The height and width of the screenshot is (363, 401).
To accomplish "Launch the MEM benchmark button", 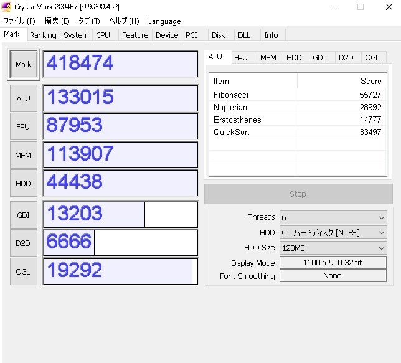I will [24, 156].
